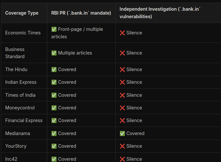This screenshot has width=221, height=162.
Task: Click the red cross in Financial Express row
Action: point(122,120)
